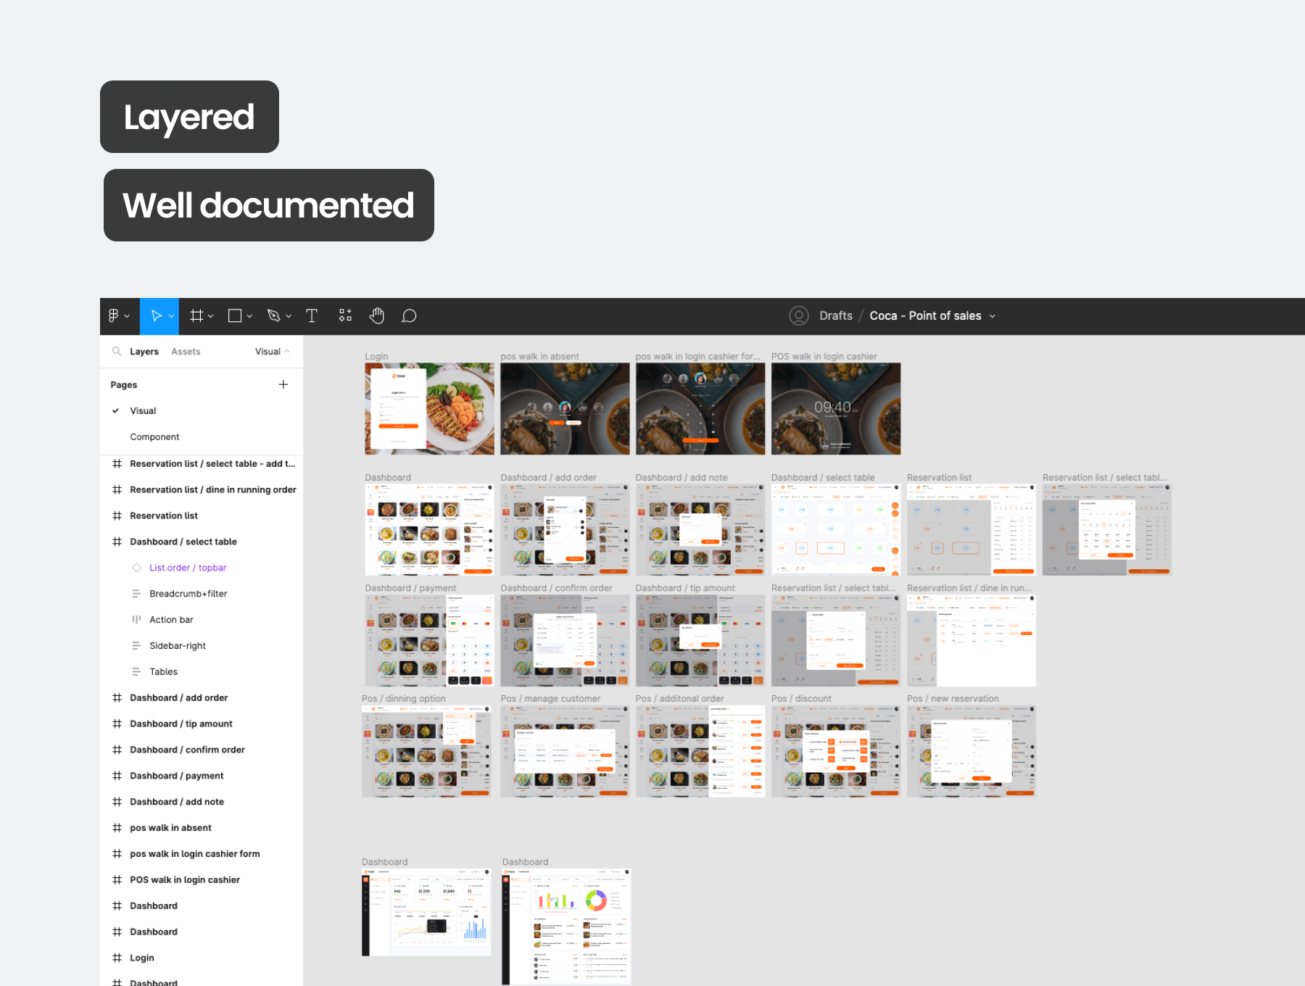
Task: Open shape tools dropdown arrow
Action: coord(249,317)
